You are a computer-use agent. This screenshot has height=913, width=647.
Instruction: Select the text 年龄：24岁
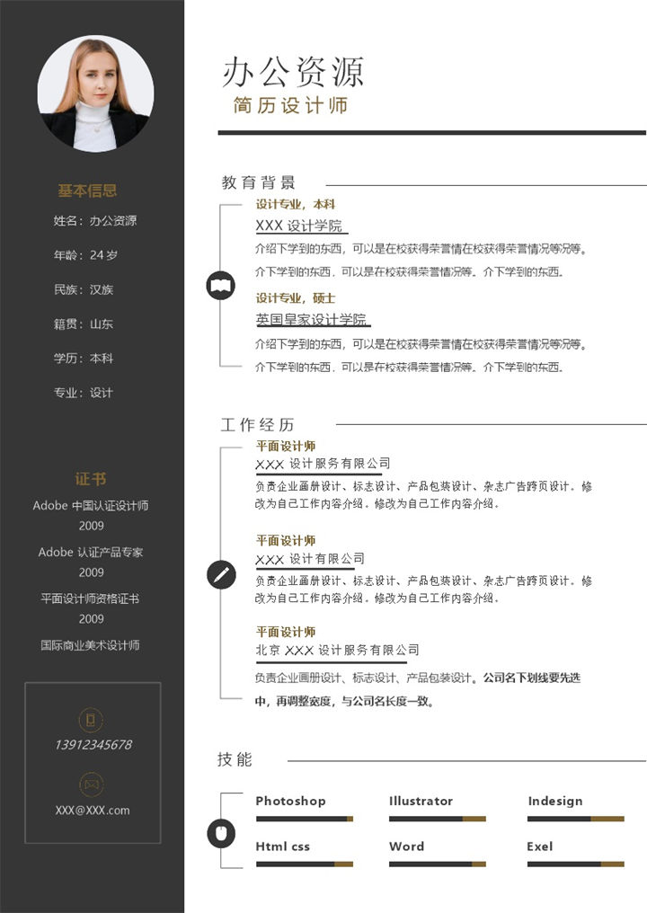[85, 255]
